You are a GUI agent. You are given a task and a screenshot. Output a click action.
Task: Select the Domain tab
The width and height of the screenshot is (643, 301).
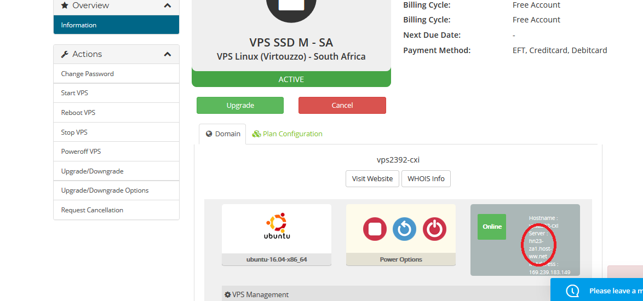coord(223,134)
